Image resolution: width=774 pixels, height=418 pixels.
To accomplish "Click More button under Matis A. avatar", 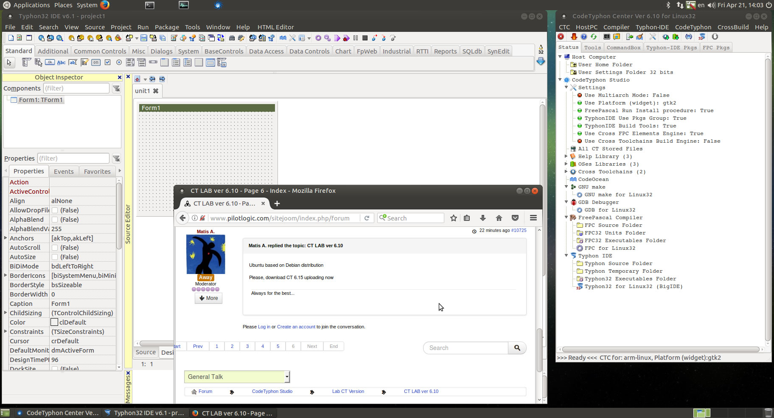I will point(208,298).
